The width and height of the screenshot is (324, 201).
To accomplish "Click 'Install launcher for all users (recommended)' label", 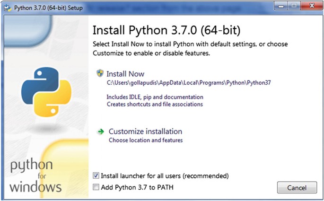I will [165, 176].
